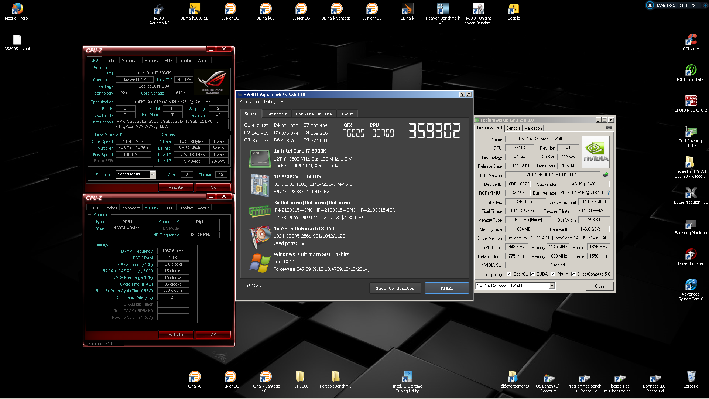This screenshot has height=399, width=709.
Task: Open 3DMark05 desktop shortcut
Action: 266,11
